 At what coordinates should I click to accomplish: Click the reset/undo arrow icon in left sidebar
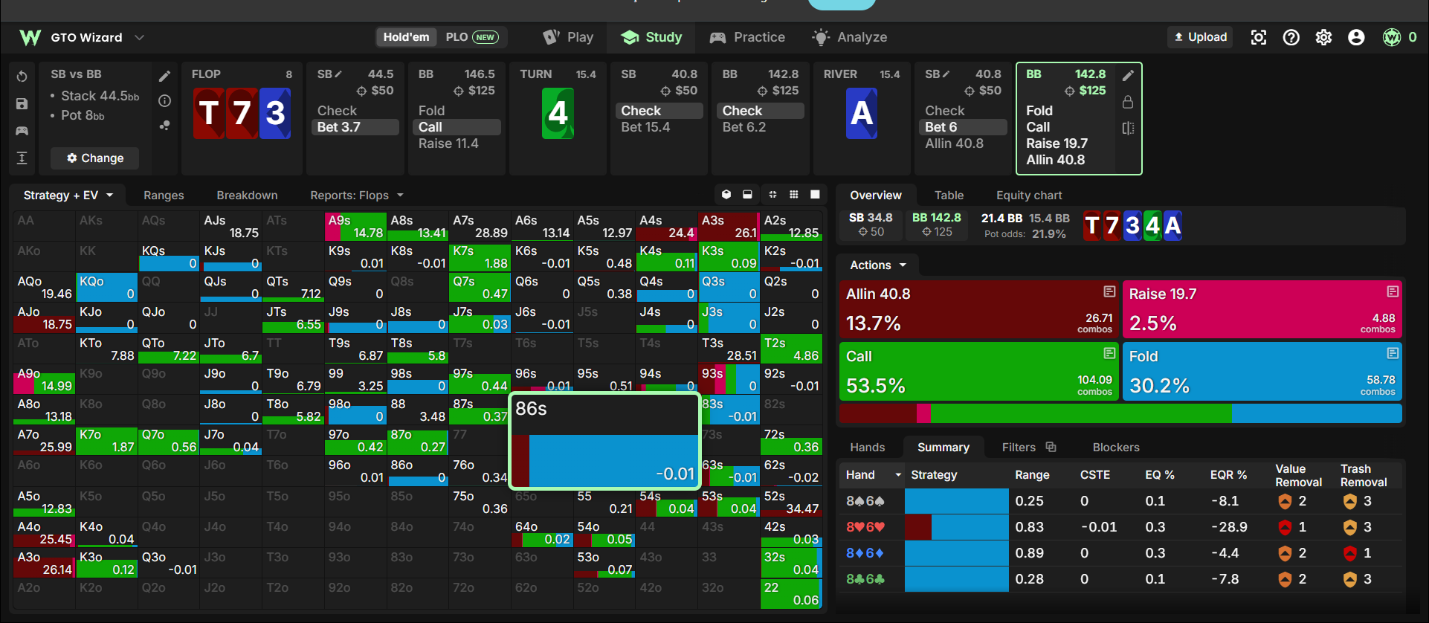tap(22, 77)
